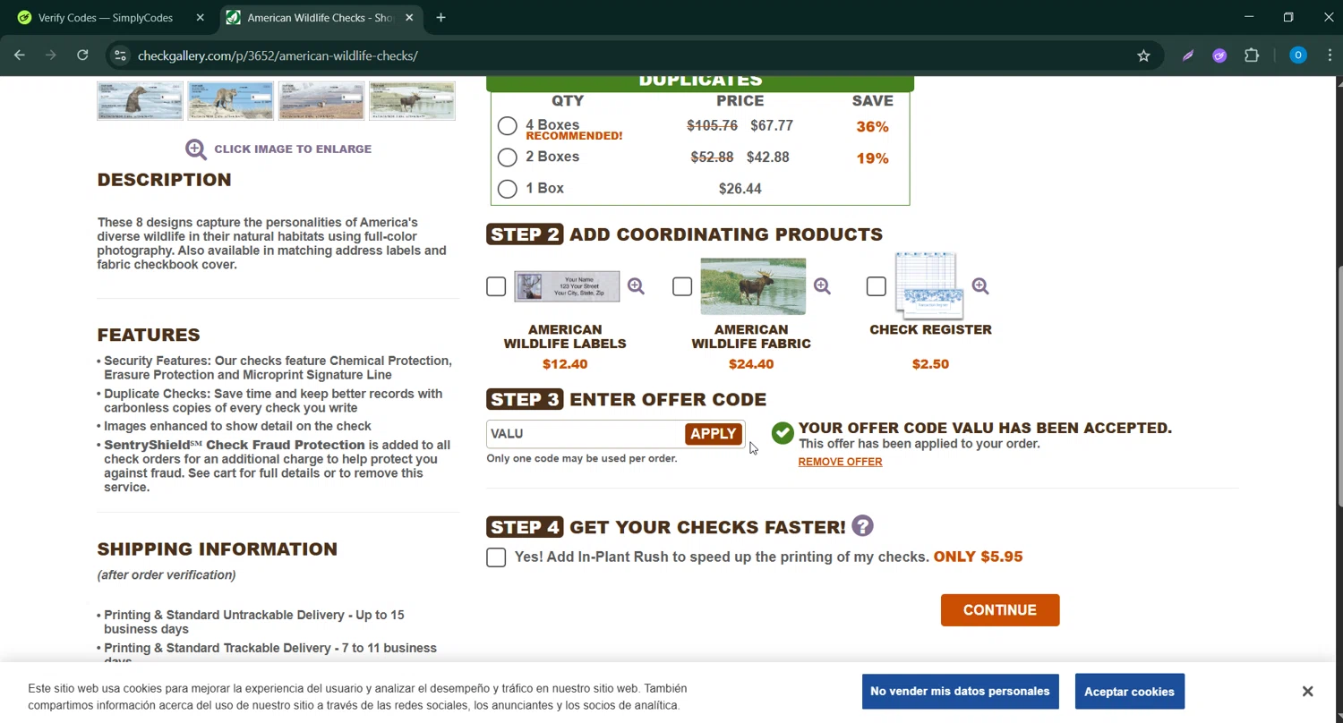Enable In-Plant Rush printing checkbox
The image size is (1343, 723).
(496, 557)
